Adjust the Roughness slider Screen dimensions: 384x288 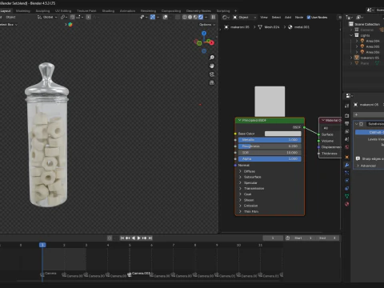coord(270,146)
